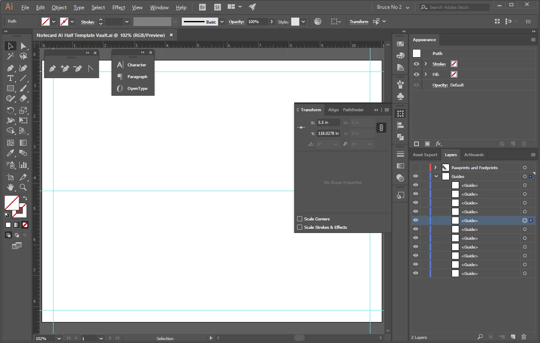This screenshot has height=343, width=540.
Task: Expand the Pawprints and Footprints layer
Action: [435, 168]
